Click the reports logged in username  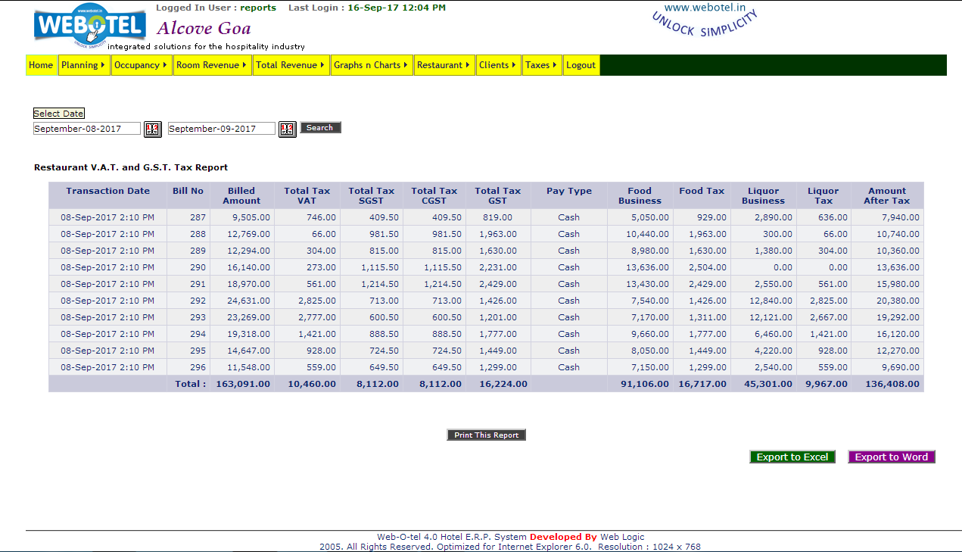[258, 8]
